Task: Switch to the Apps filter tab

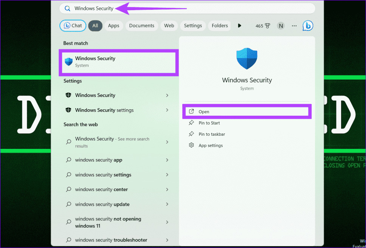Action: (x=113, y=26)
